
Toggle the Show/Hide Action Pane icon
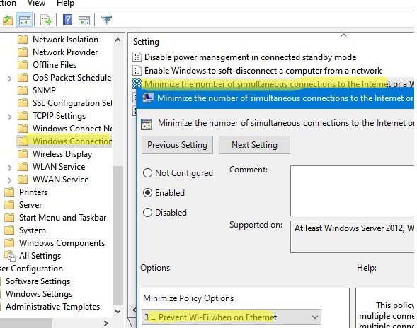(84, 20)
